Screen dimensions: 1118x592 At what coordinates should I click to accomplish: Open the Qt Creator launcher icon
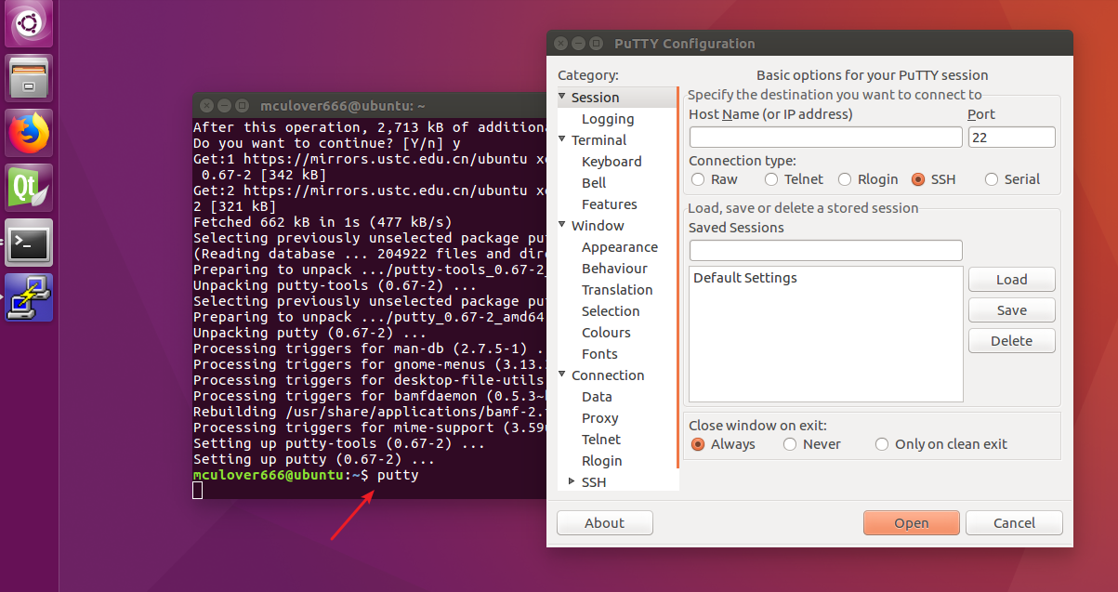coord(28,188)
